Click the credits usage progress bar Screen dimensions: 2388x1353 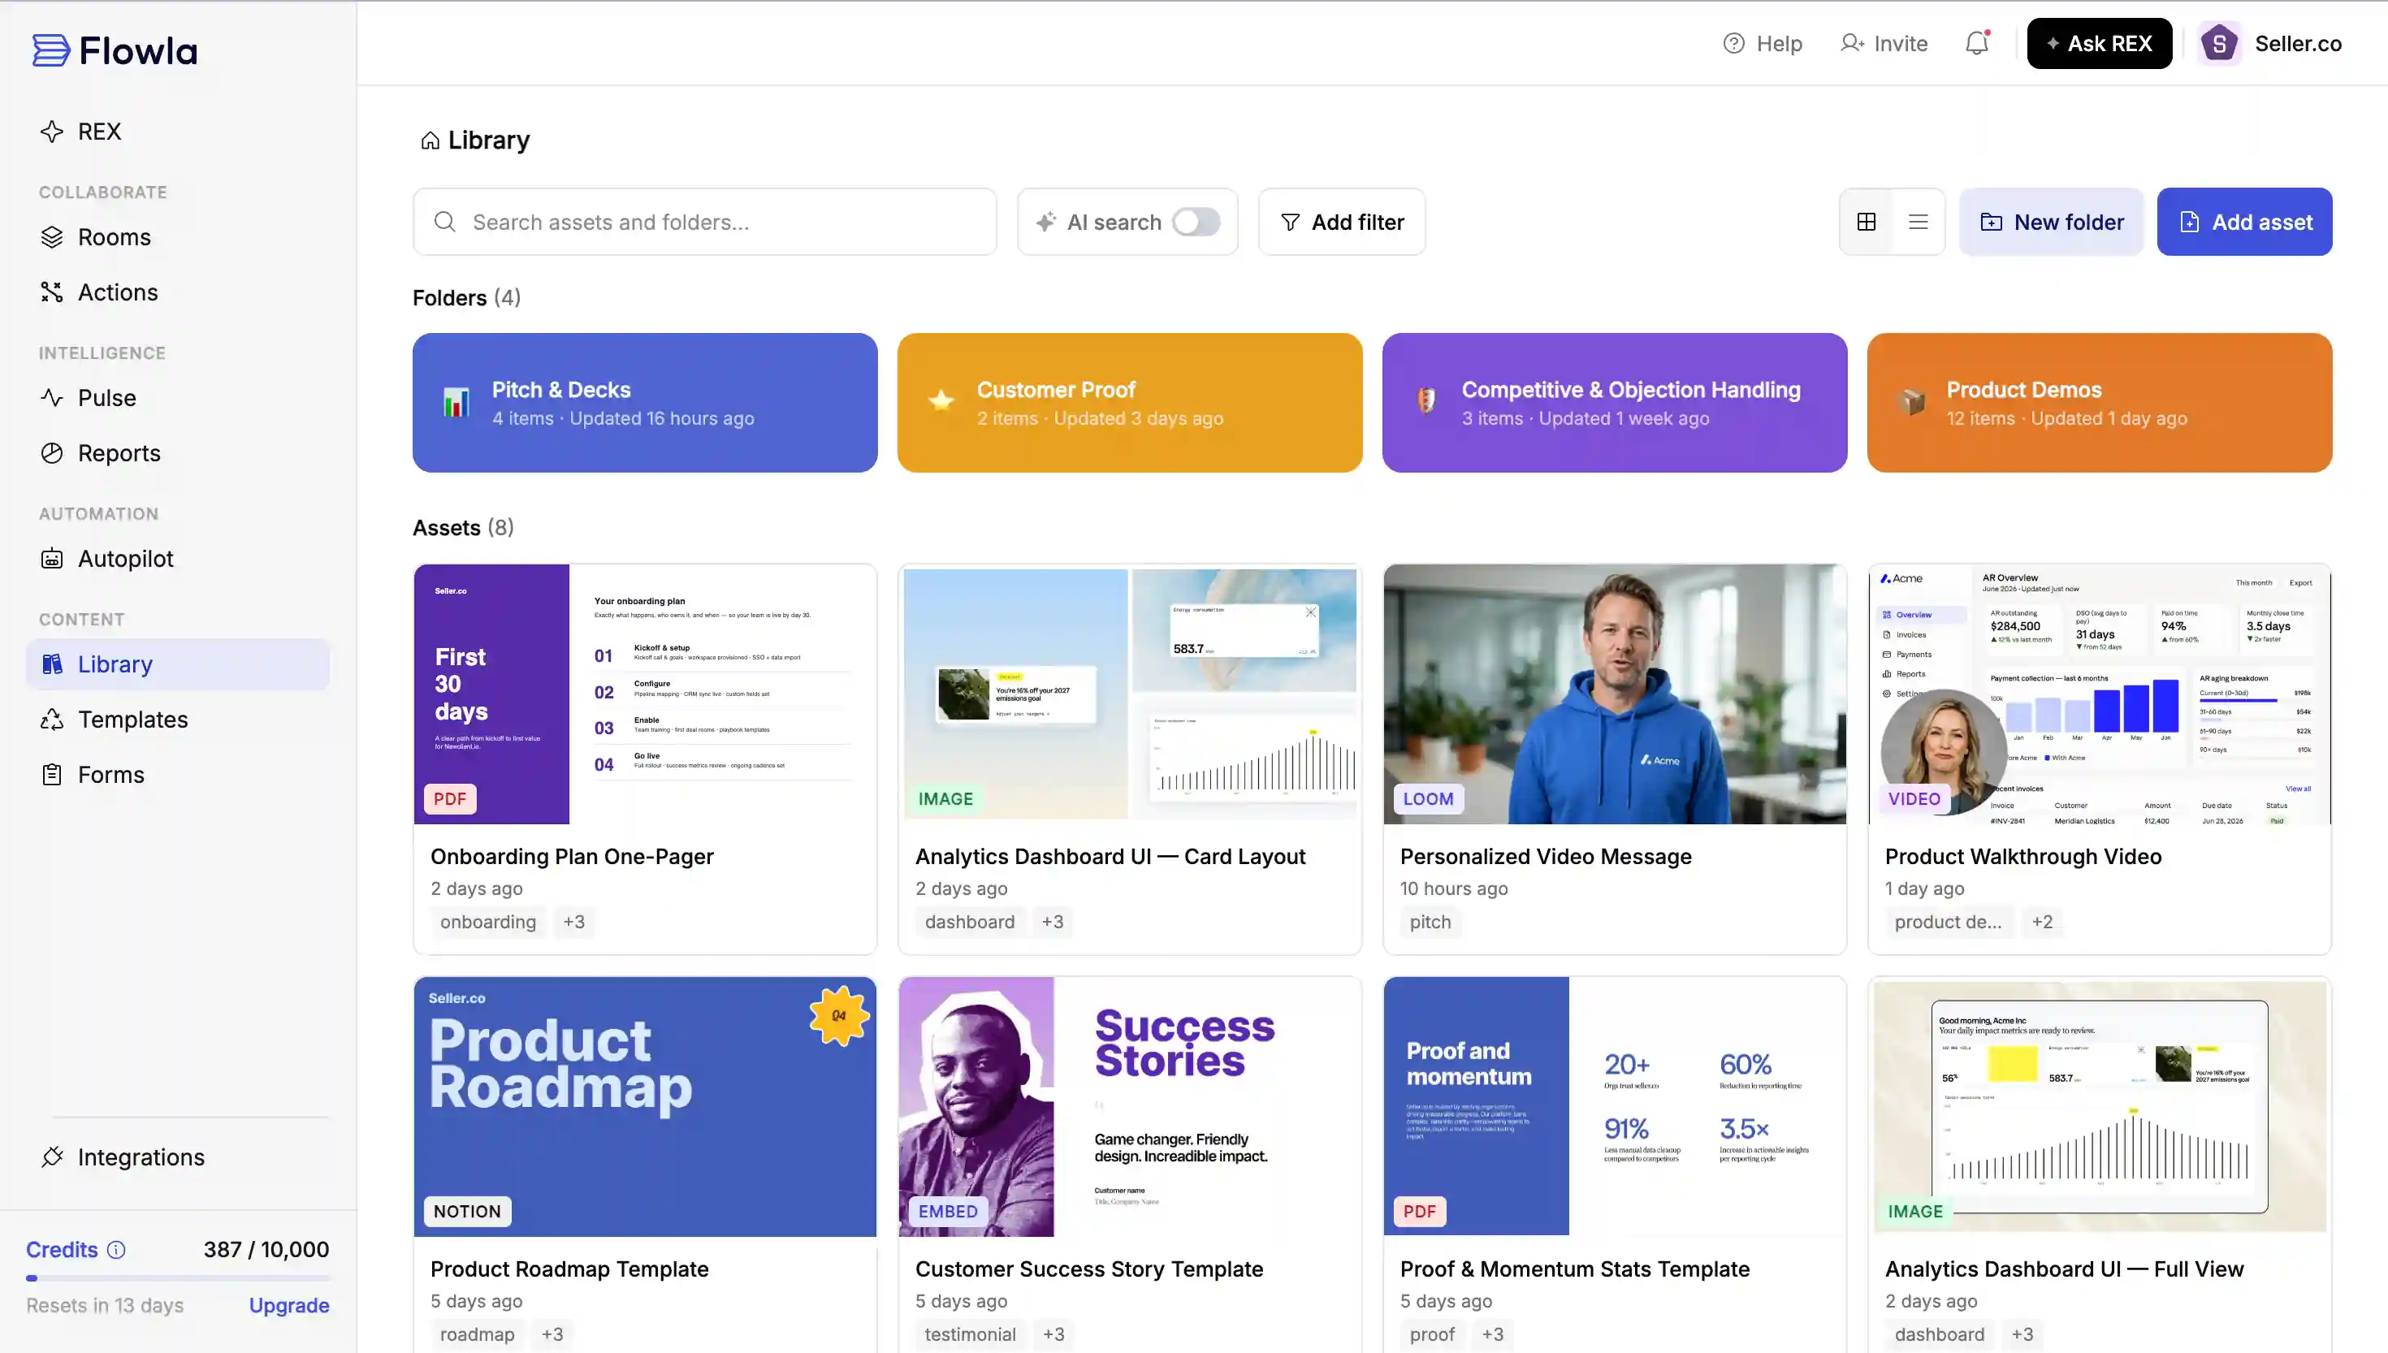(177, 1278)
